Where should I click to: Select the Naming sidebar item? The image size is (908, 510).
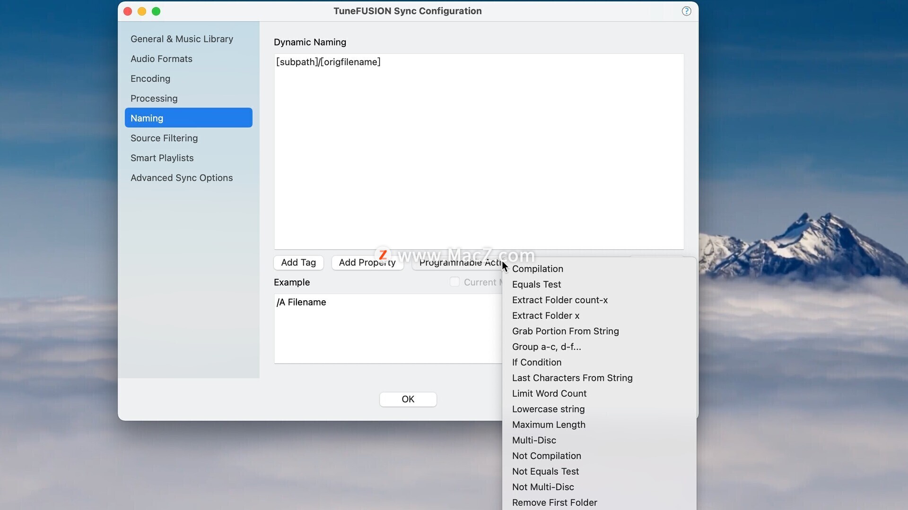[x=188, y=118]
